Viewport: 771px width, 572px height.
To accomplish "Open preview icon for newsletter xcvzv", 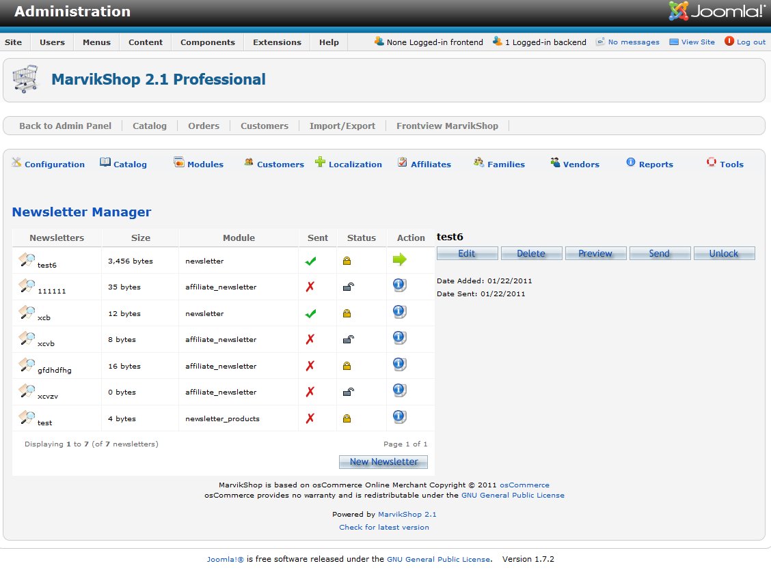I will (x=27, y=390).
